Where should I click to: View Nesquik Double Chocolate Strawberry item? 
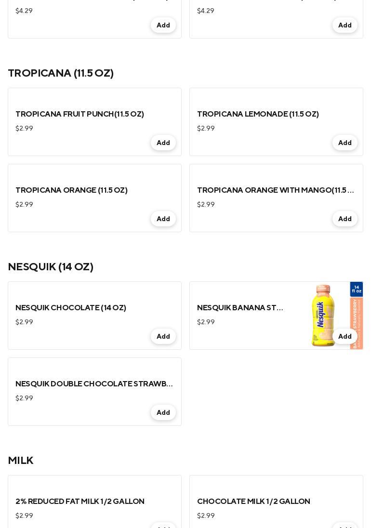point(94,384)
